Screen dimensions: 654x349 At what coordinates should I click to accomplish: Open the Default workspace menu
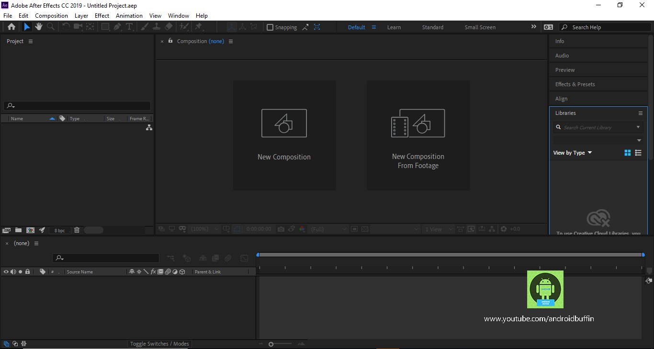click(374, 27)
